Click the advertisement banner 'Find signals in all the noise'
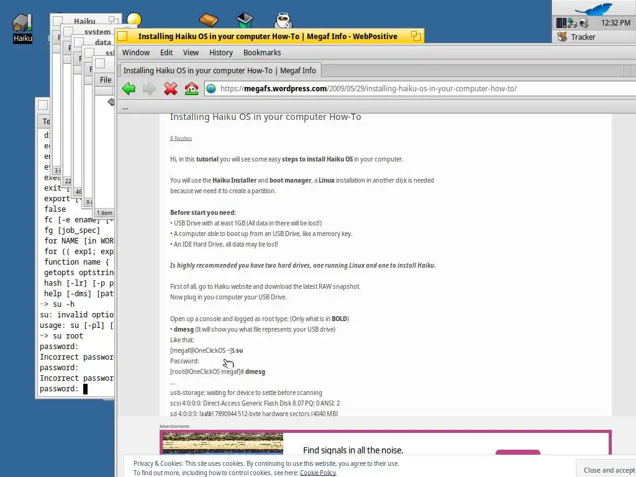This screenshot has width=636, height=477. (385, 443)
